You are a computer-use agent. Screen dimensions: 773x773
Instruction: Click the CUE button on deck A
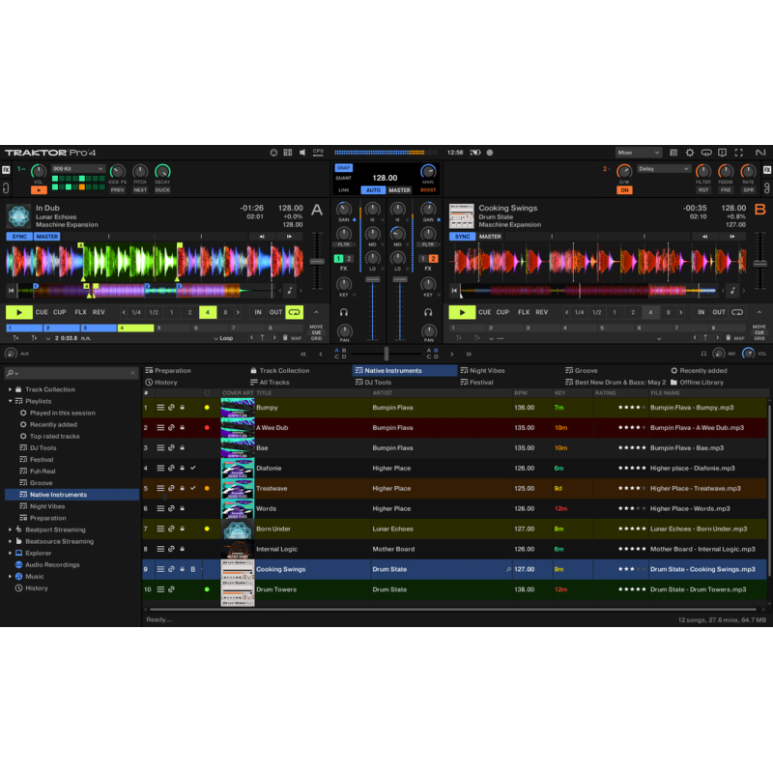(x=42, y=312)
